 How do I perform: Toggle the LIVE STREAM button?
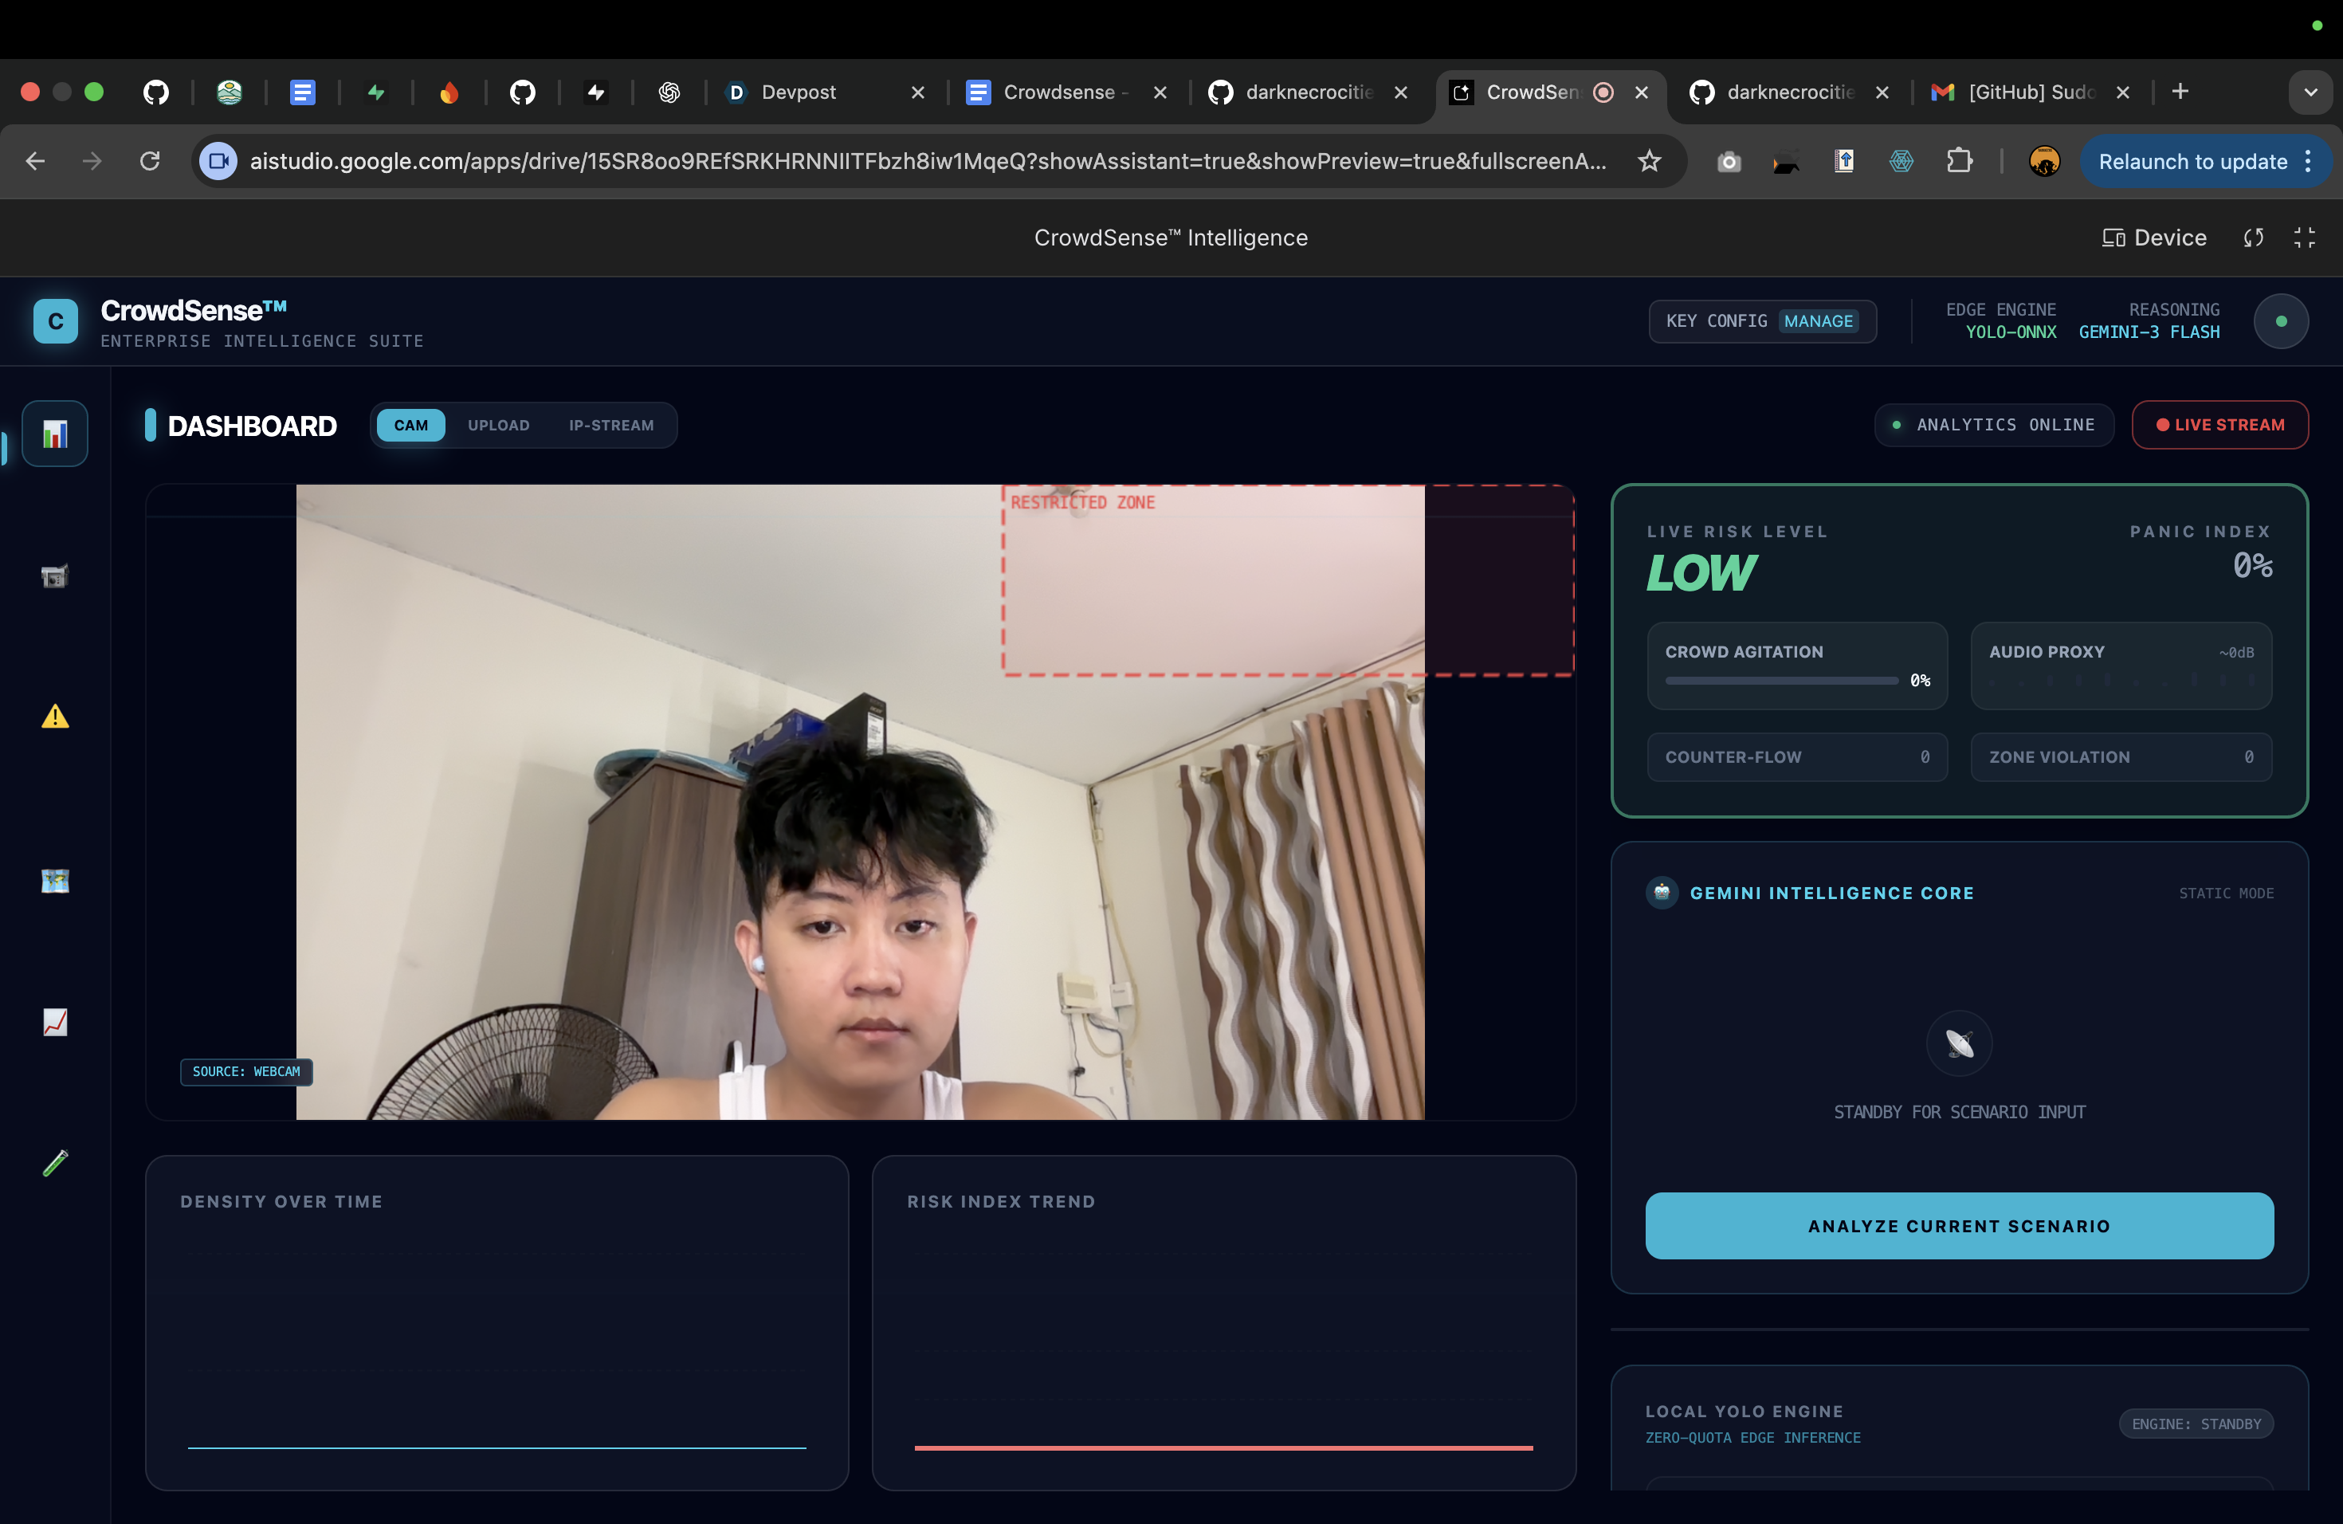2220,426
